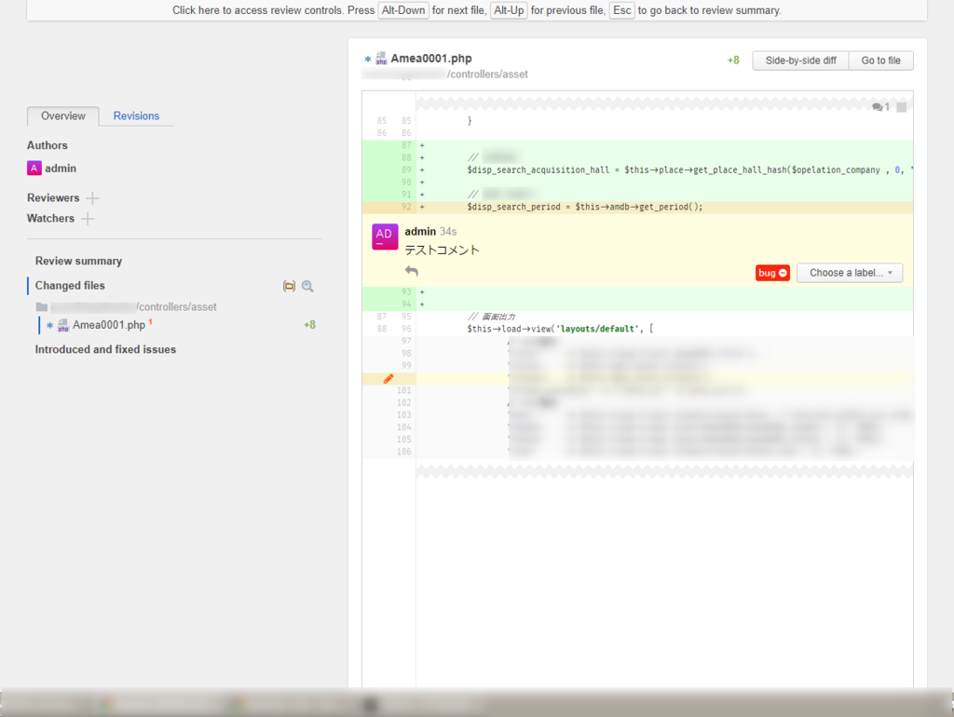The image size is (954, 717).
Task: Click the comment count bubble icon
Action: point(878,107)
